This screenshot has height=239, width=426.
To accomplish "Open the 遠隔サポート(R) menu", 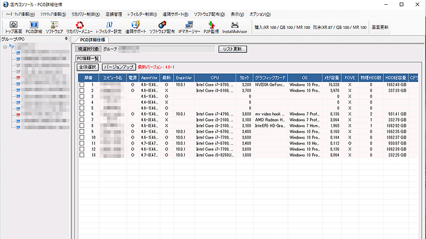I will click(175, 14).
